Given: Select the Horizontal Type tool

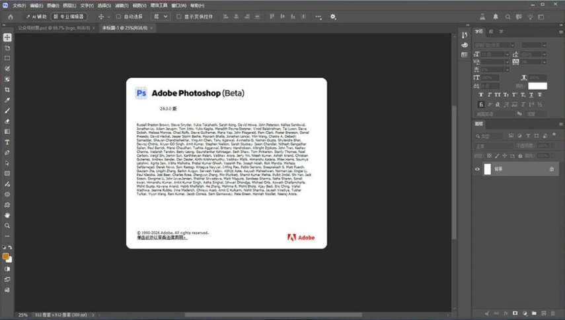Looking at the screenshot, I should 7,142.
